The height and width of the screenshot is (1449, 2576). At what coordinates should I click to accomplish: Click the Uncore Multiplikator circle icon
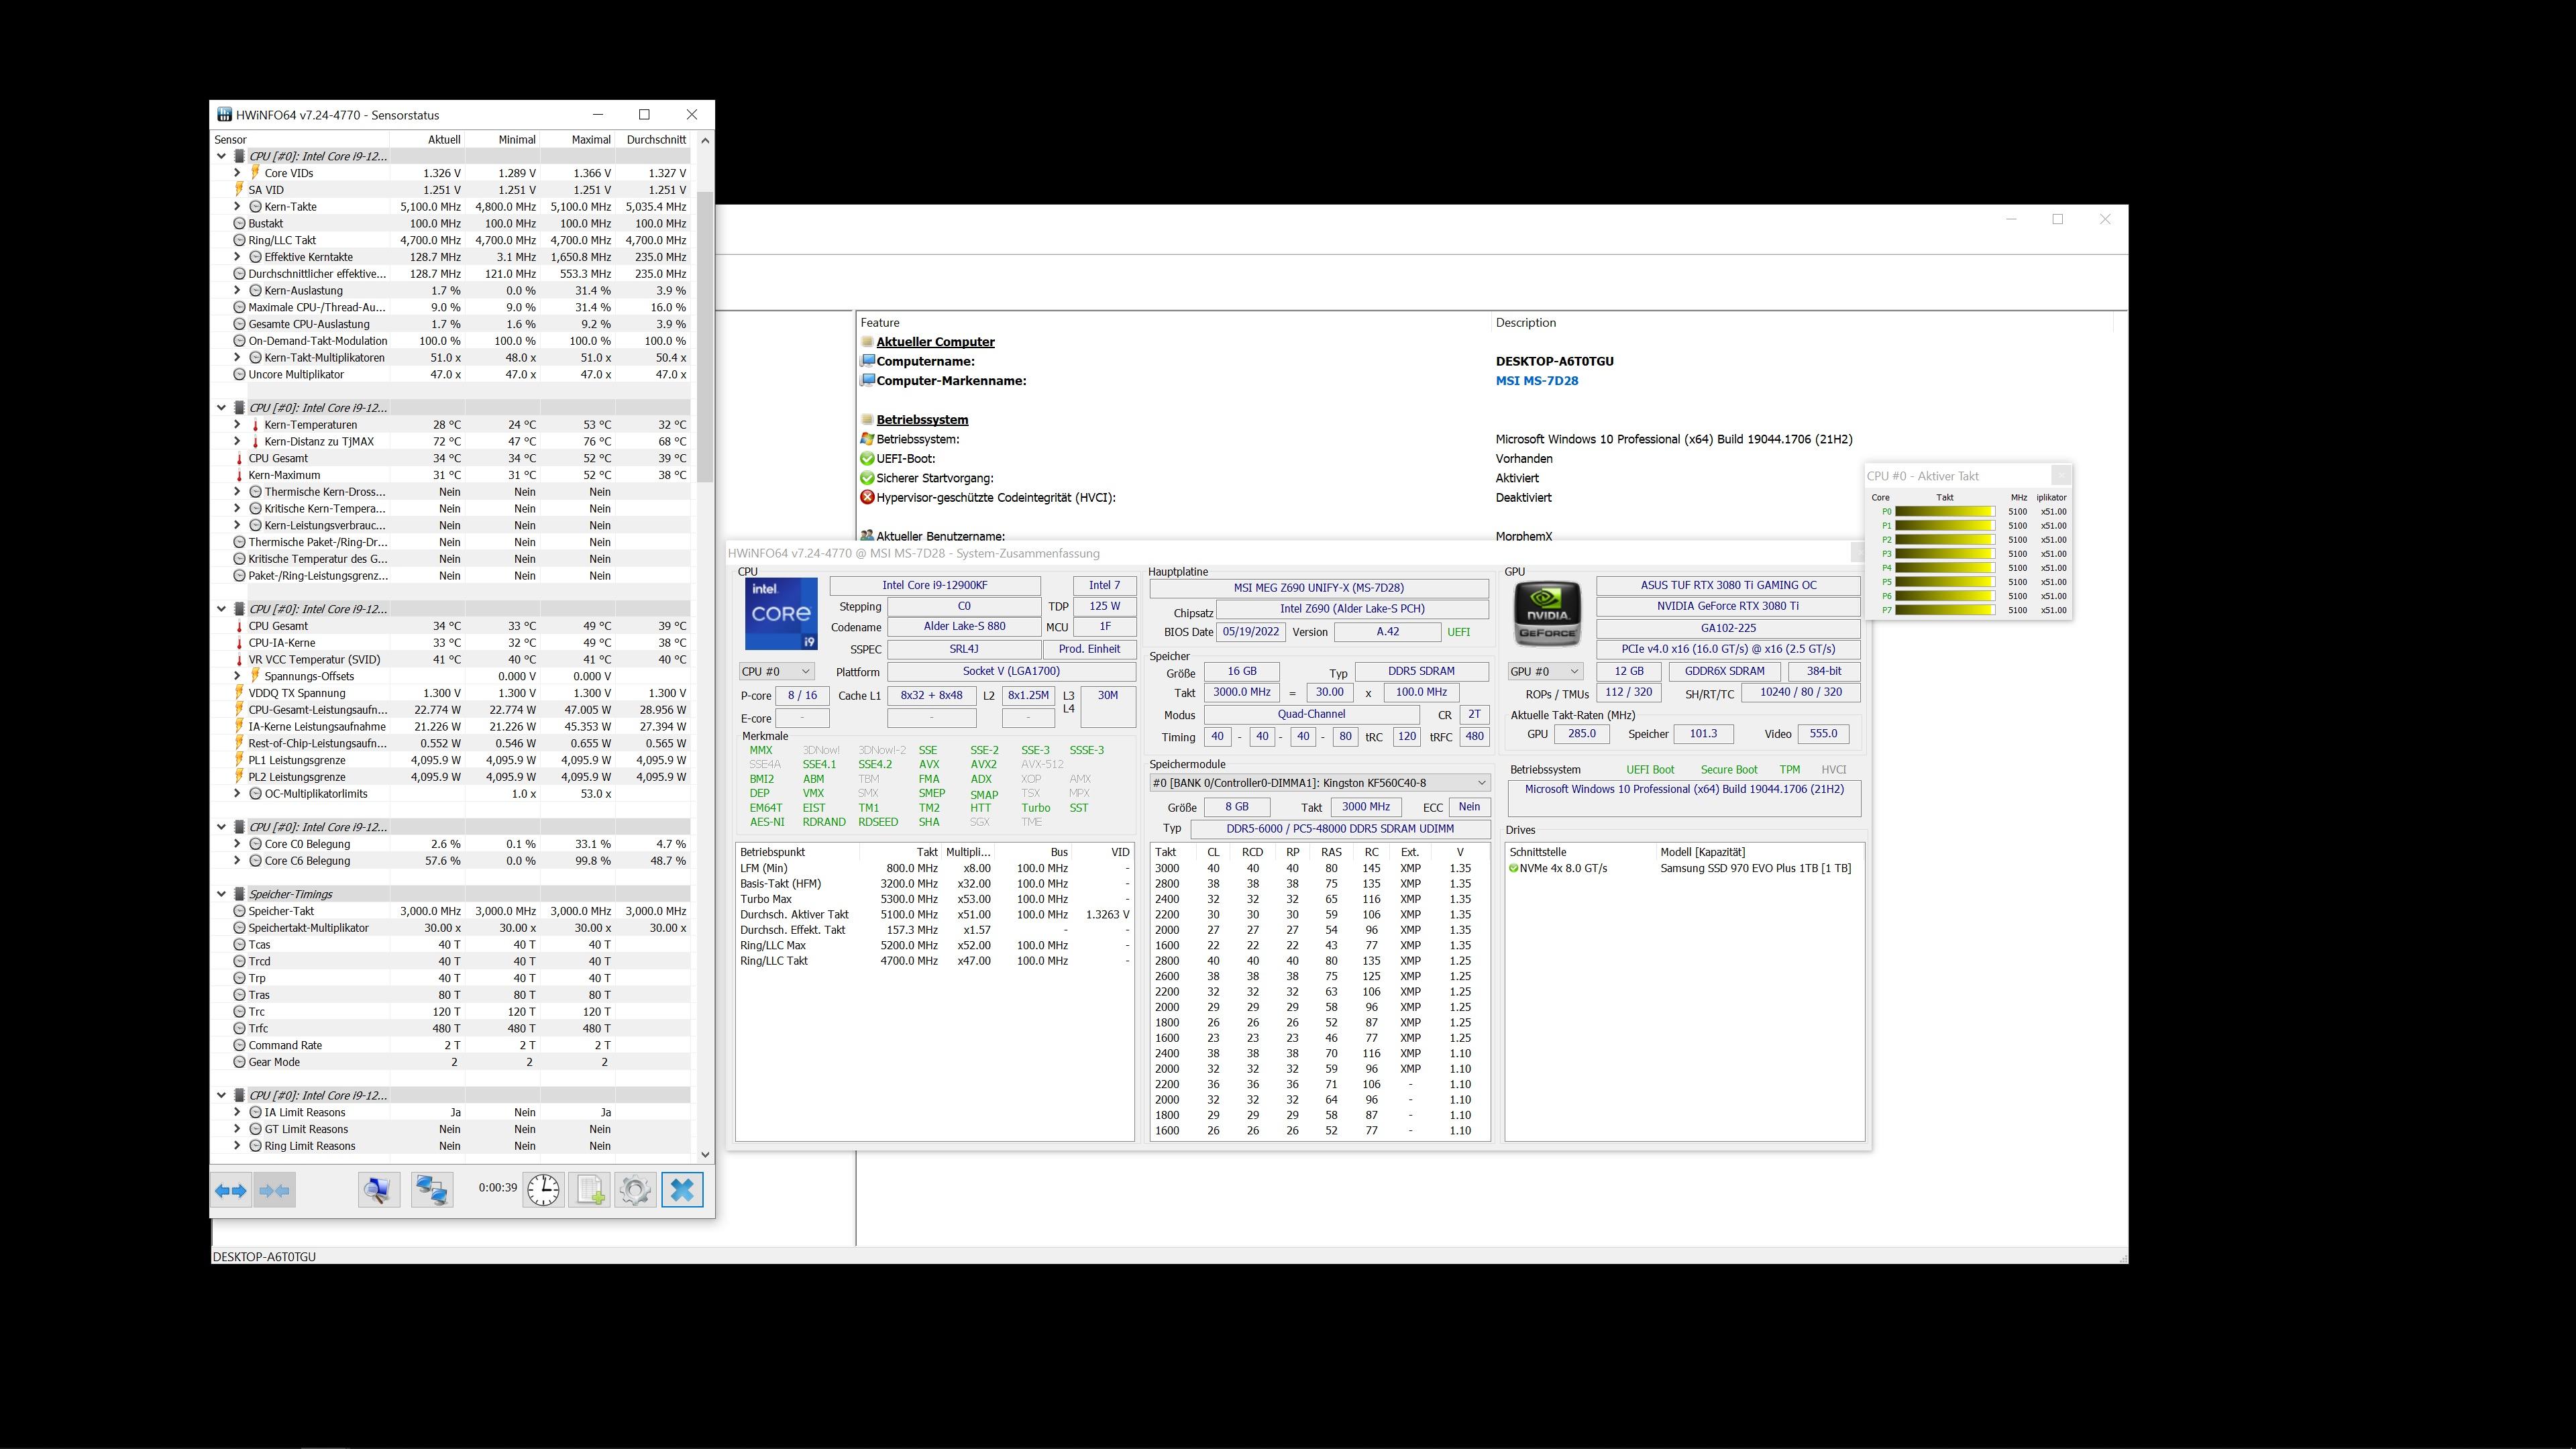(239, 375)
